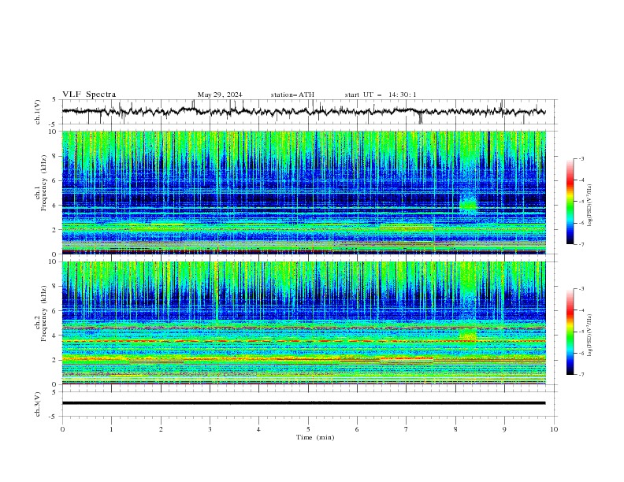The width and height of the screenshot is (624, 482).
Task: Click time axis tick label "8"
Action: coord(455,429)
